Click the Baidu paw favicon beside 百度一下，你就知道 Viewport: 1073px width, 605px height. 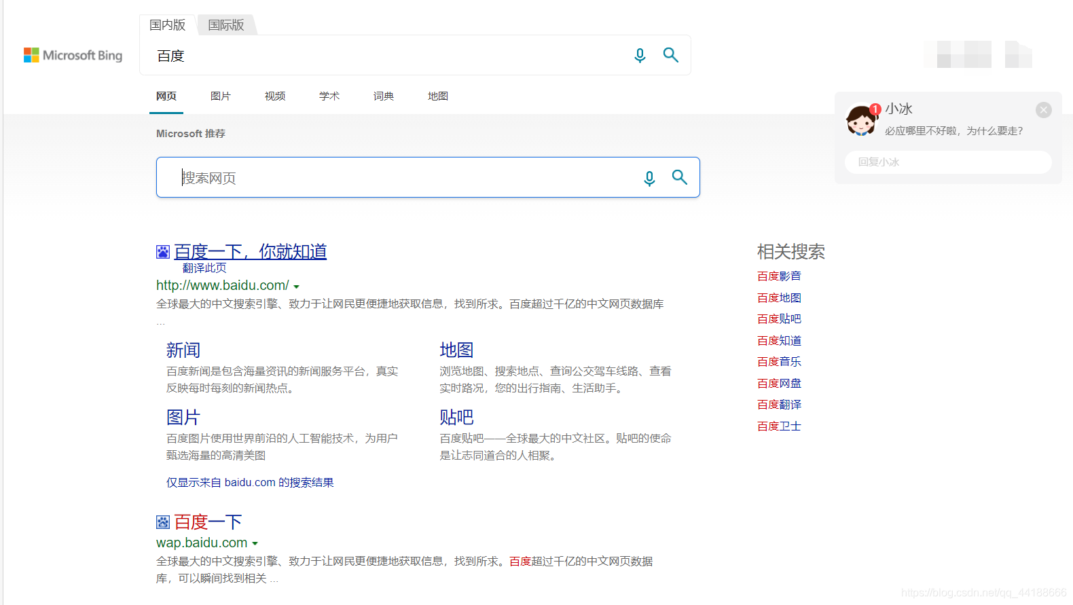[163, 252]
